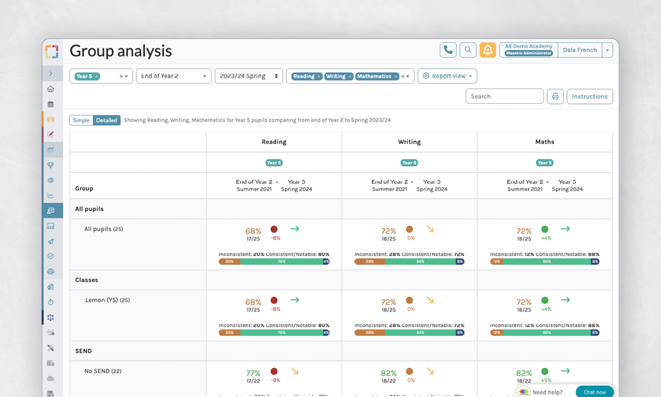
Task: Switch to Simple view toggle
Action: (x=81, y=120)
